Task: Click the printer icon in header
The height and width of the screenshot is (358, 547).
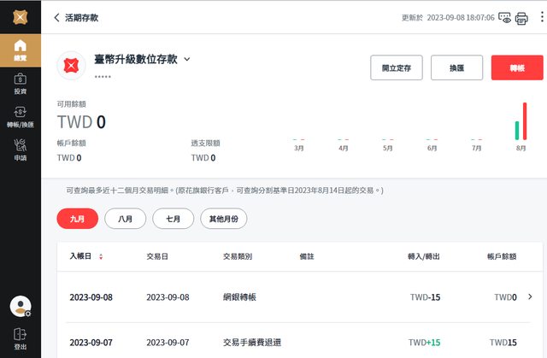Action: click(521, 18)
